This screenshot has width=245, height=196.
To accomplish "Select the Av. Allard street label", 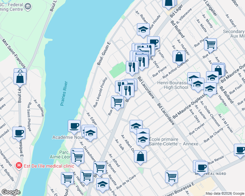I will (x=231, y=21).
